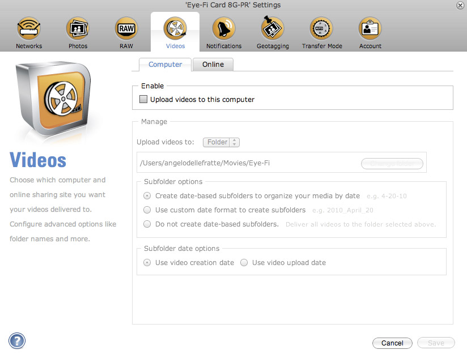Enable Upload videos to this computer checkbox
Image resolution: width=467 pixels, height=354 pixels.
click(143, 99)
